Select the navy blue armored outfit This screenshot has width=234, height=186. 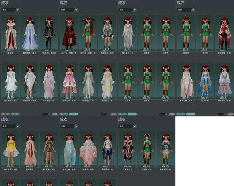point(107,150)
